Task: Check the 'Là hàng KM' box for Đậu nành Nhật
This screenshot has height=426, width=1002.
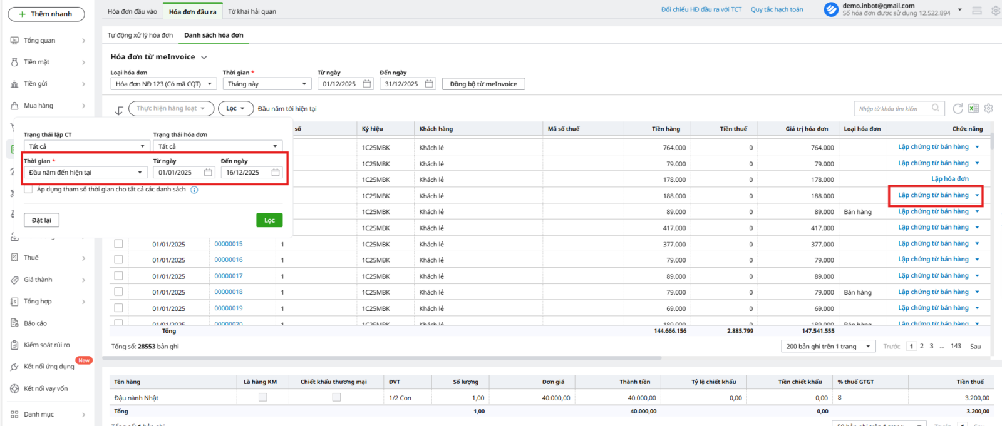Action: pyautogui.click(x=263, y=397)
